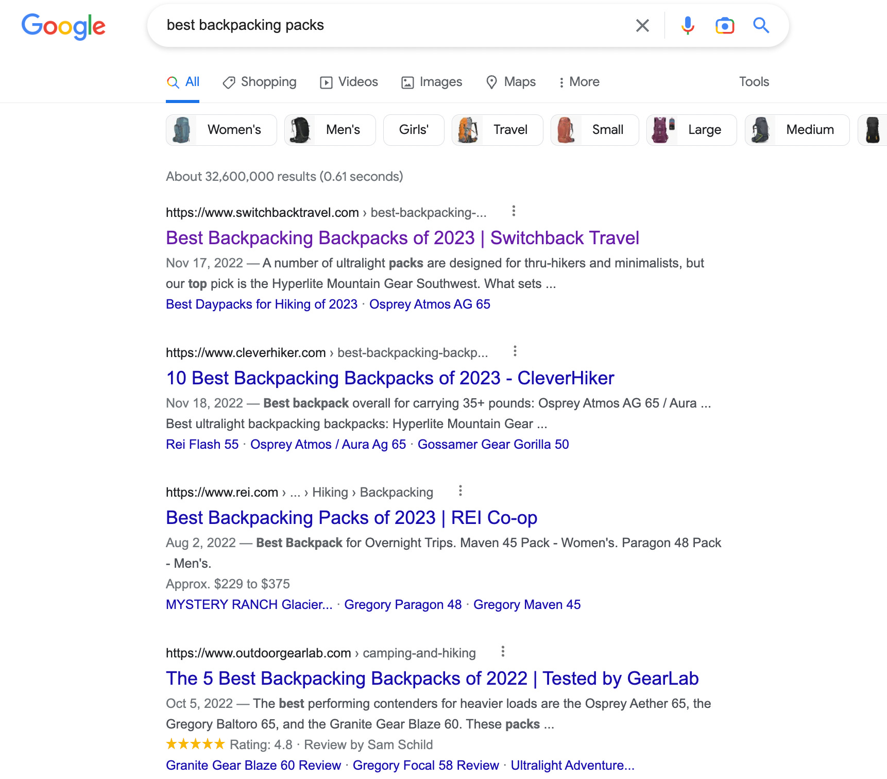Open Gregory Maven 45 sitelink
The image size is (887, 779).
coord(527,605)
